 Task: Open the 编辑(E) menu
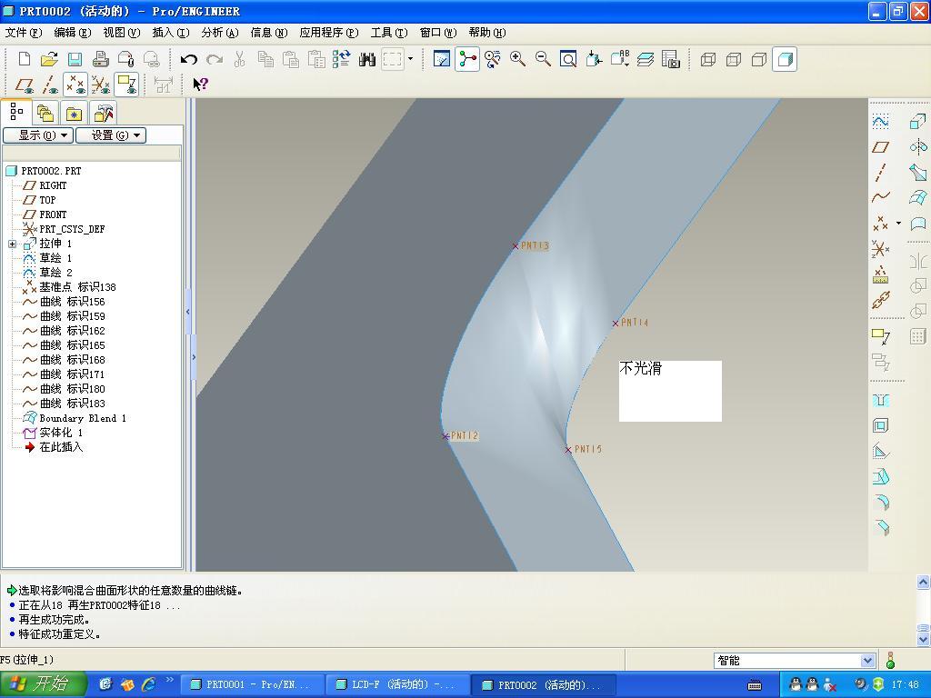pyautogui.click(x=73, y=33)
